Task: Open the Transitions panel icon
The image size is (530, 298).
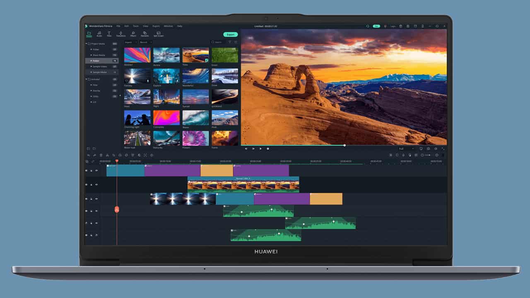Action: pos(121,33)
